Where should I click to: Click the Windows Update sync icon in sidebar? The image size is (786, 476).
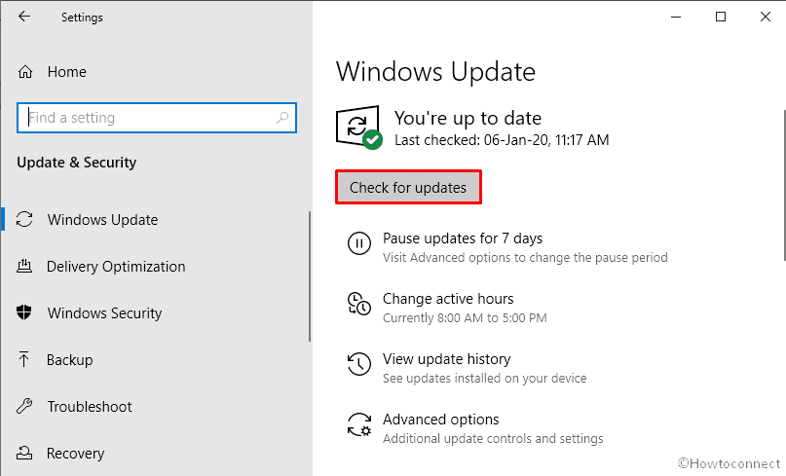(24, 219)
